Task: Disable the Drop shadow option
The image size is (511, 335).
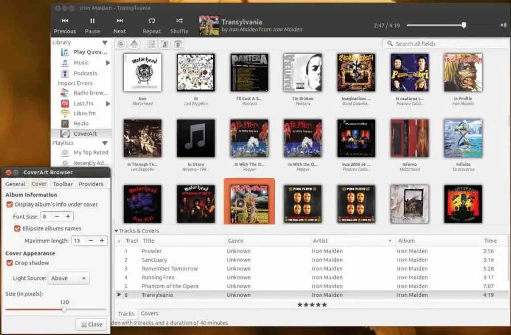Action: [x=10, y=263]
